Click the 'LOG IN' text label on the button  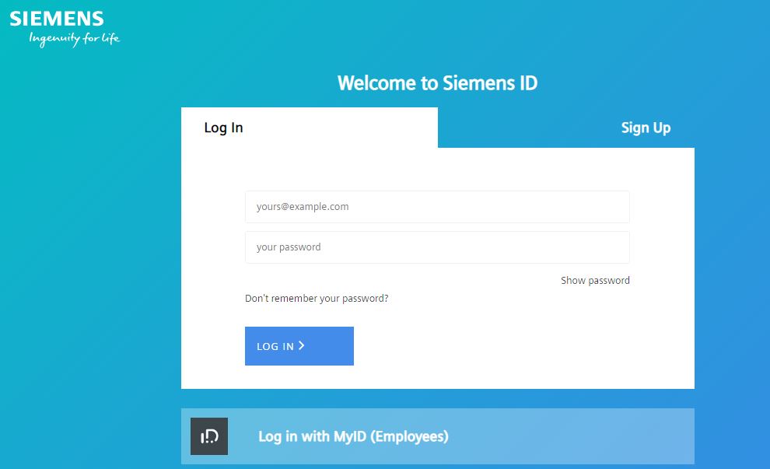[x=275, y=346]
